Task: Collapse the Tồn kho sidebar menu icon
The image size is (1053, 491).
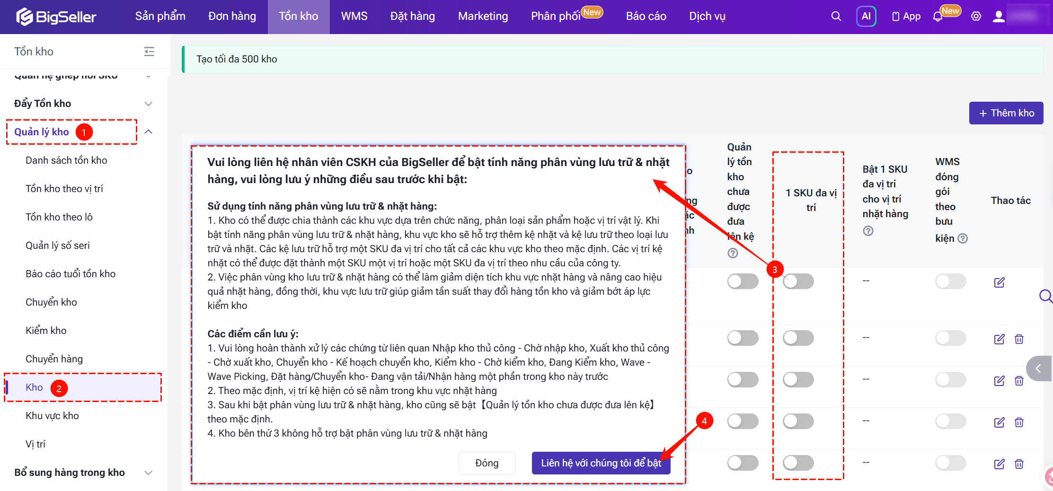Action: [x=149, y=52]
